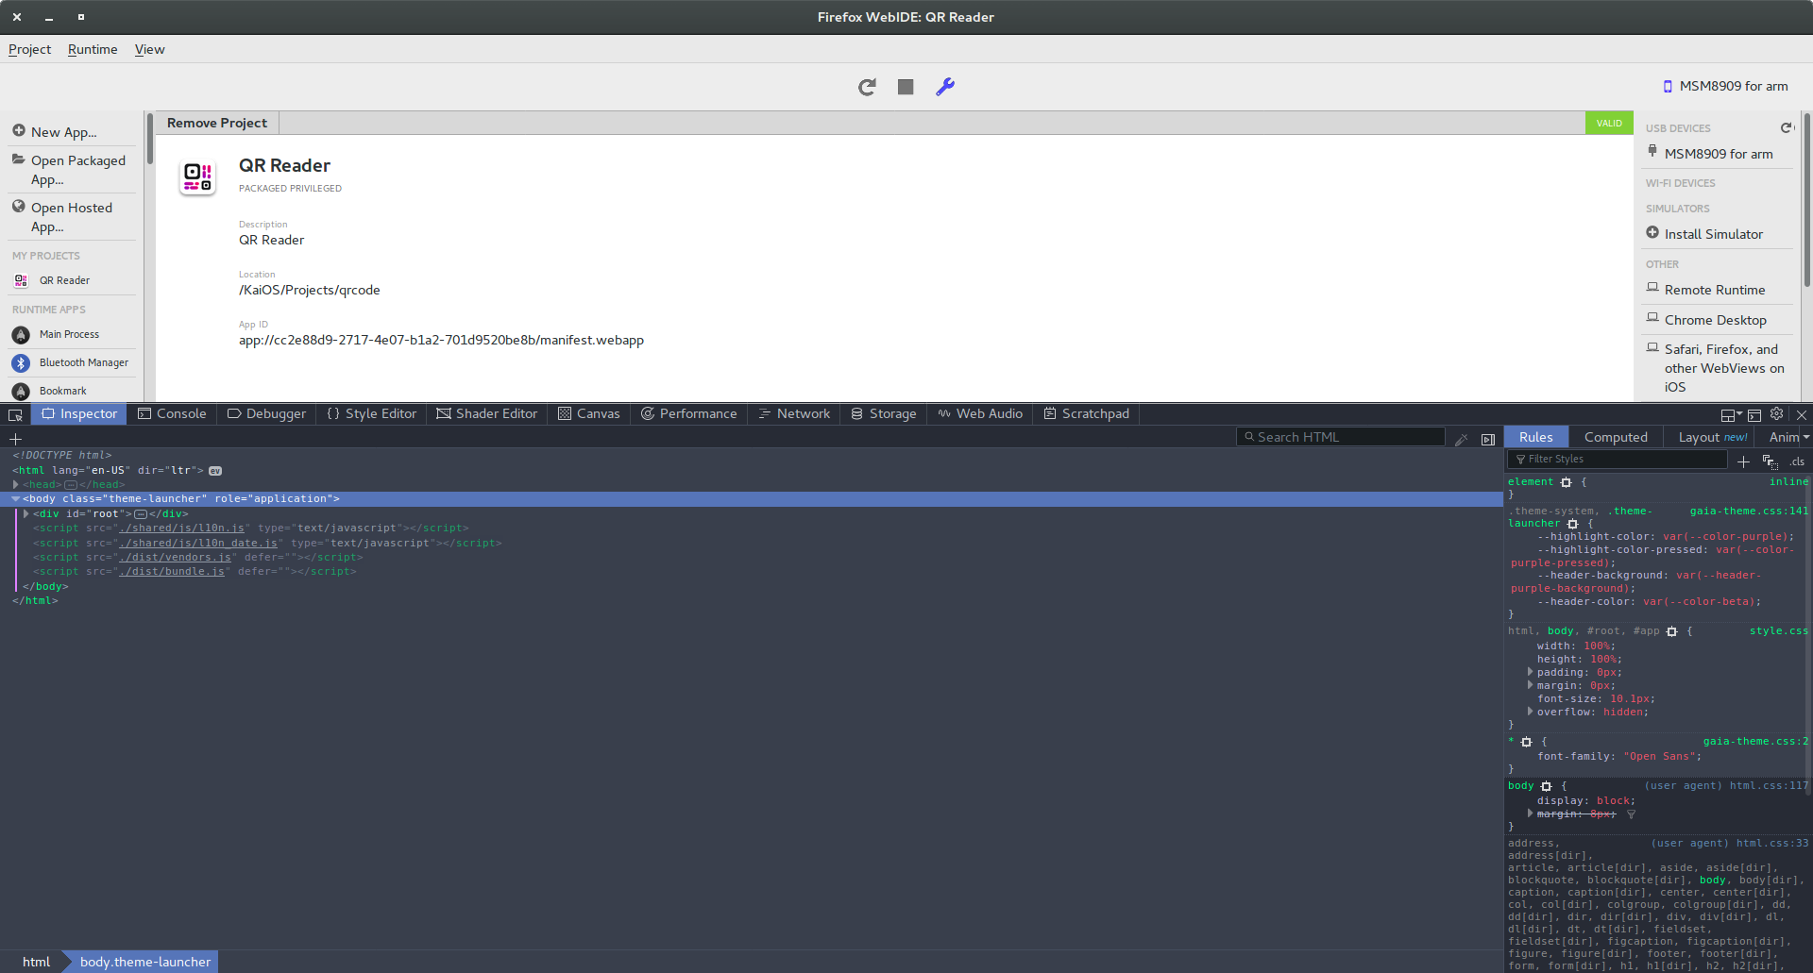Expand the head element node
Image resolution: width=1813 pixels, height=973 pixels.
click(x=16, y=484)
